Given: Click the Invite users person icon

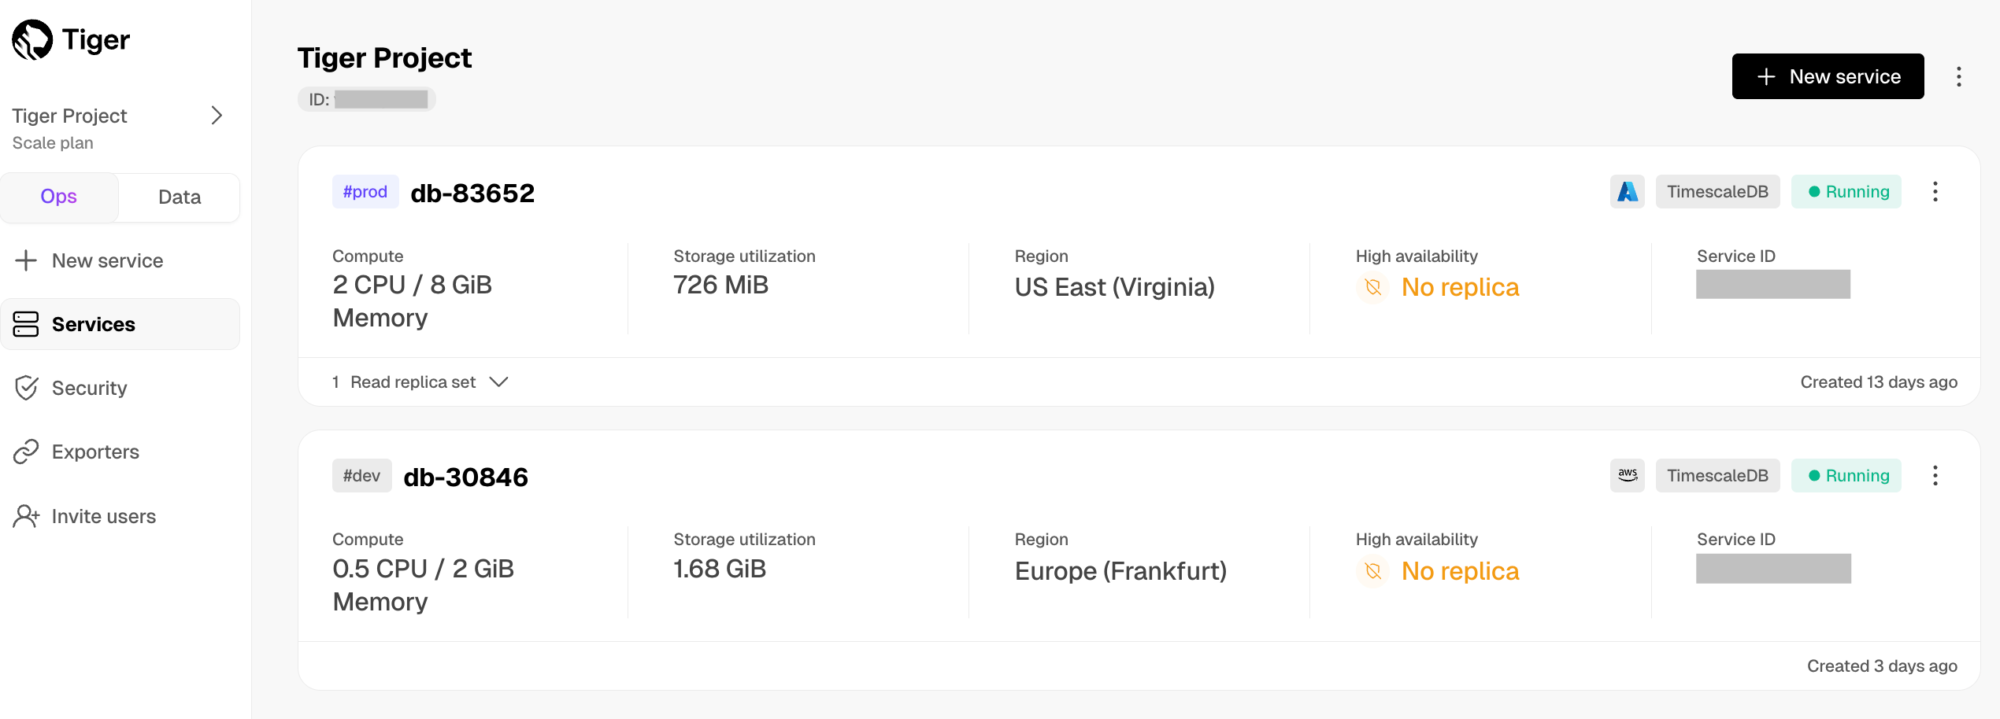Looking at the screenshot, I should (26, 516).
